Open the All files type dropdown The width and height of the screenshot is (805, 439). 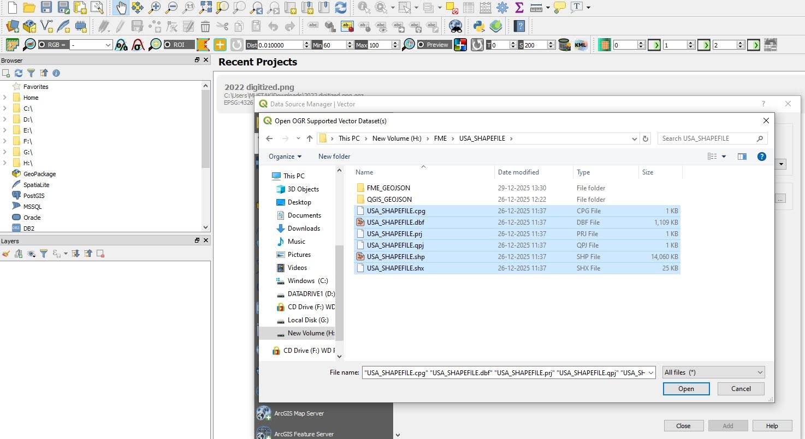click(713, 372)
